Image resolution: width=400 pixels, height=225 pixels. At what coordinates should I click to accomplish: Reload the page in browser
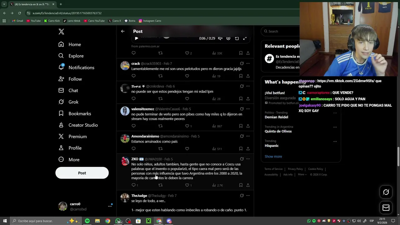pos(19,13)
